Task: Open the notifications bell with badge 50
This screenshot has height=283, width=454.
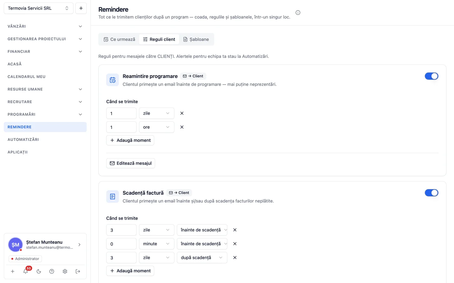Action: 26,271
